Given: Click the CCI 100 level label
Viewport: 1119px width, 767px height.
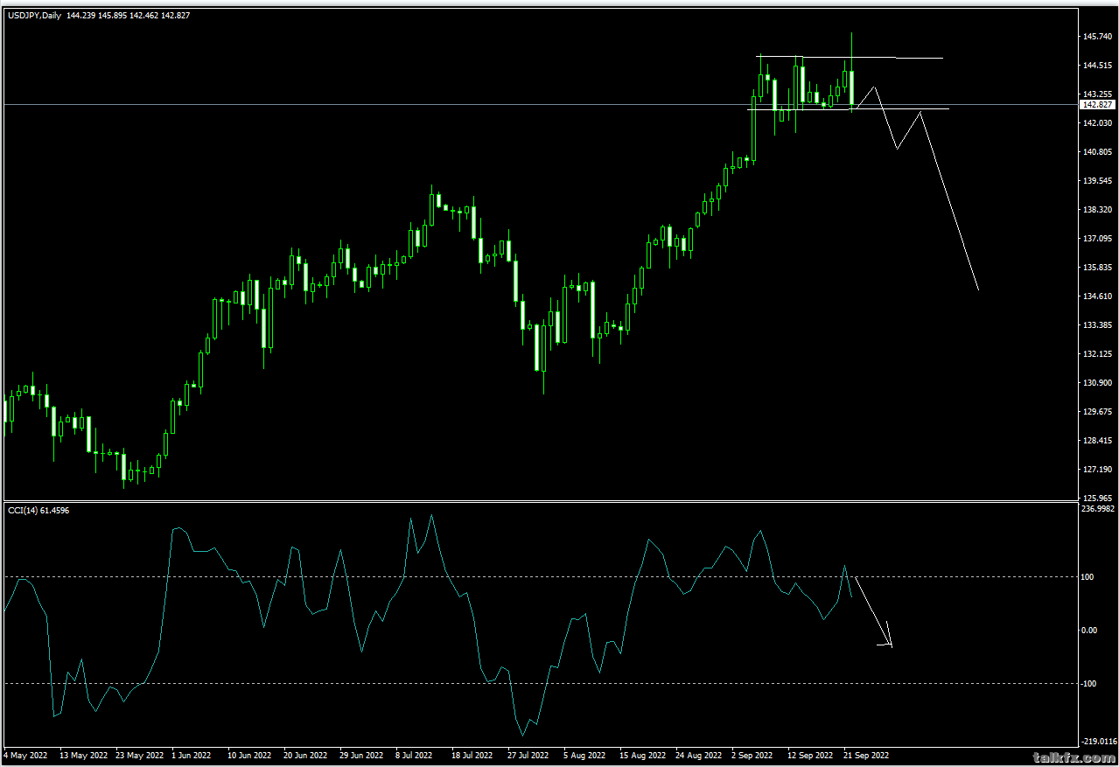Looking at the screenshot, I should pyautogui.click(x=1089, y=577).
